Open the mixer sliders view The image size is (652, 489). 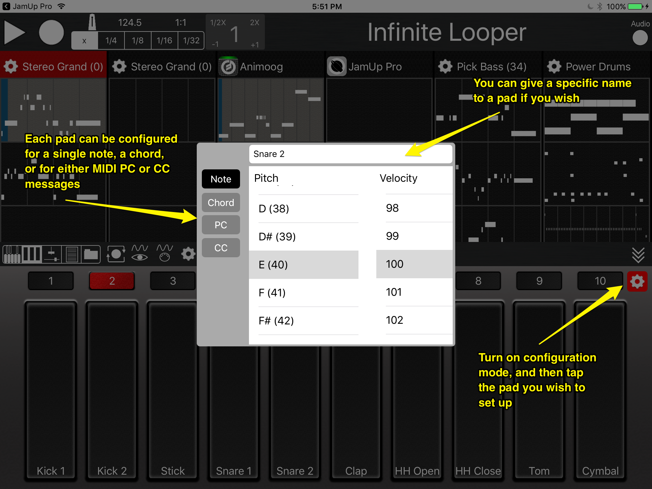[52, 254]
